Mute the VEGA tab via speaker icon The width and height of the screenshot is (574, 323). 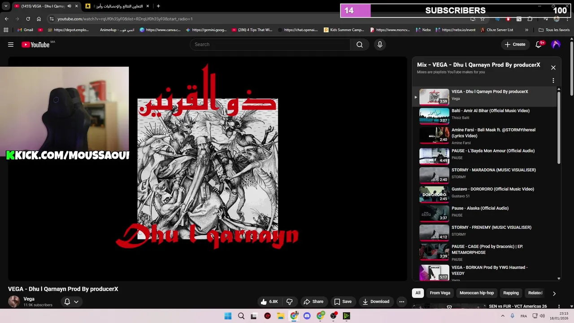click(x=69, y=6)
